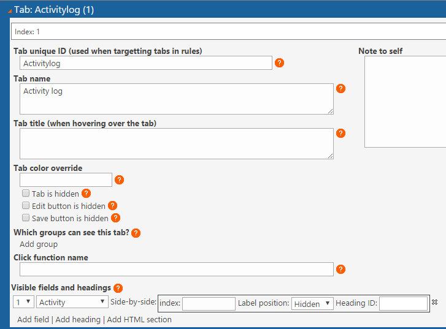Image resolution: width=446 pixels, height=329 pixels.
Task: Click help icon beside Tab title textarea
Action: tap(340, 133)
